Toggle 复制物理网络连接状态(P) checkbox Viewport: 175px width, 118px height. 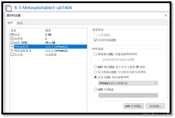[x=100, y=60]
